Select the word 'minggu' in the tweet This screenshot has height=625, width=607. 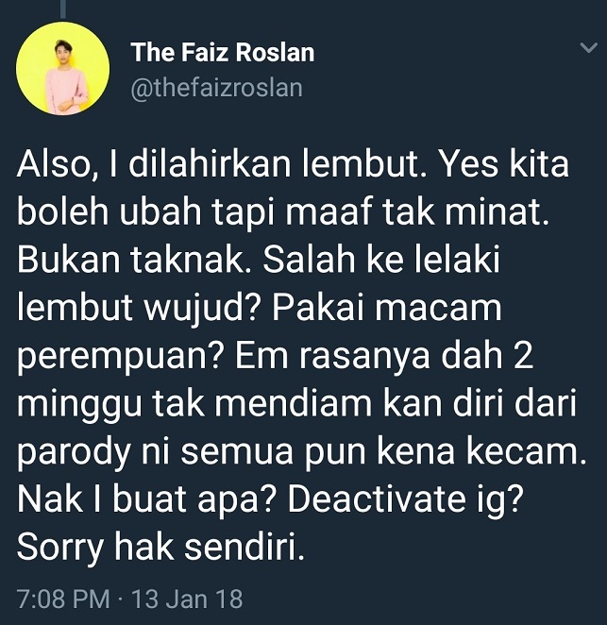pyautogui.click(x=79, y=405)
